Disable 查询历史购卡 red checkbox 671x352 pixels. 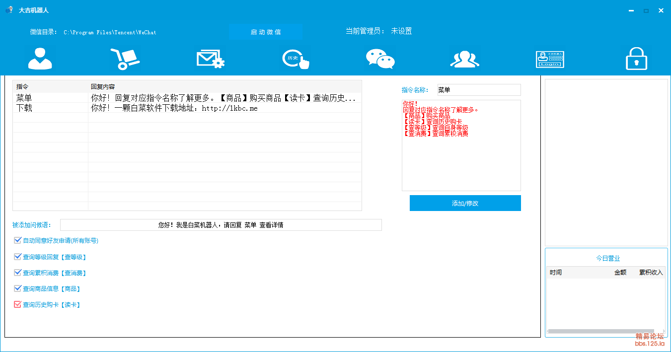18,305
